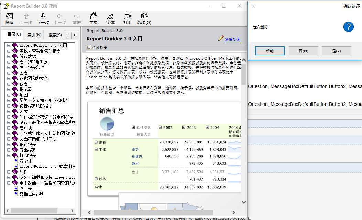
Task: Expand the 迷你图和数据条 tree node
Action: pos(9,78)
